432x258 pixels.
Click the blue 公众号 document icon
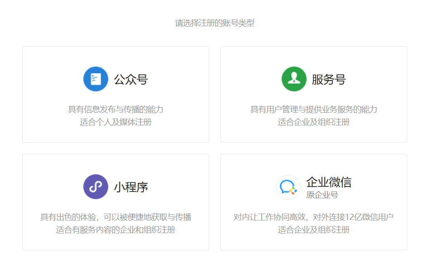[x=96, y=79]
